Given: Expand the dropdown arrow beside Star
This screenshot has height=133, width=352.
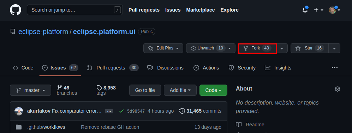Looking at the screenshot, I should tap(334, 48).
